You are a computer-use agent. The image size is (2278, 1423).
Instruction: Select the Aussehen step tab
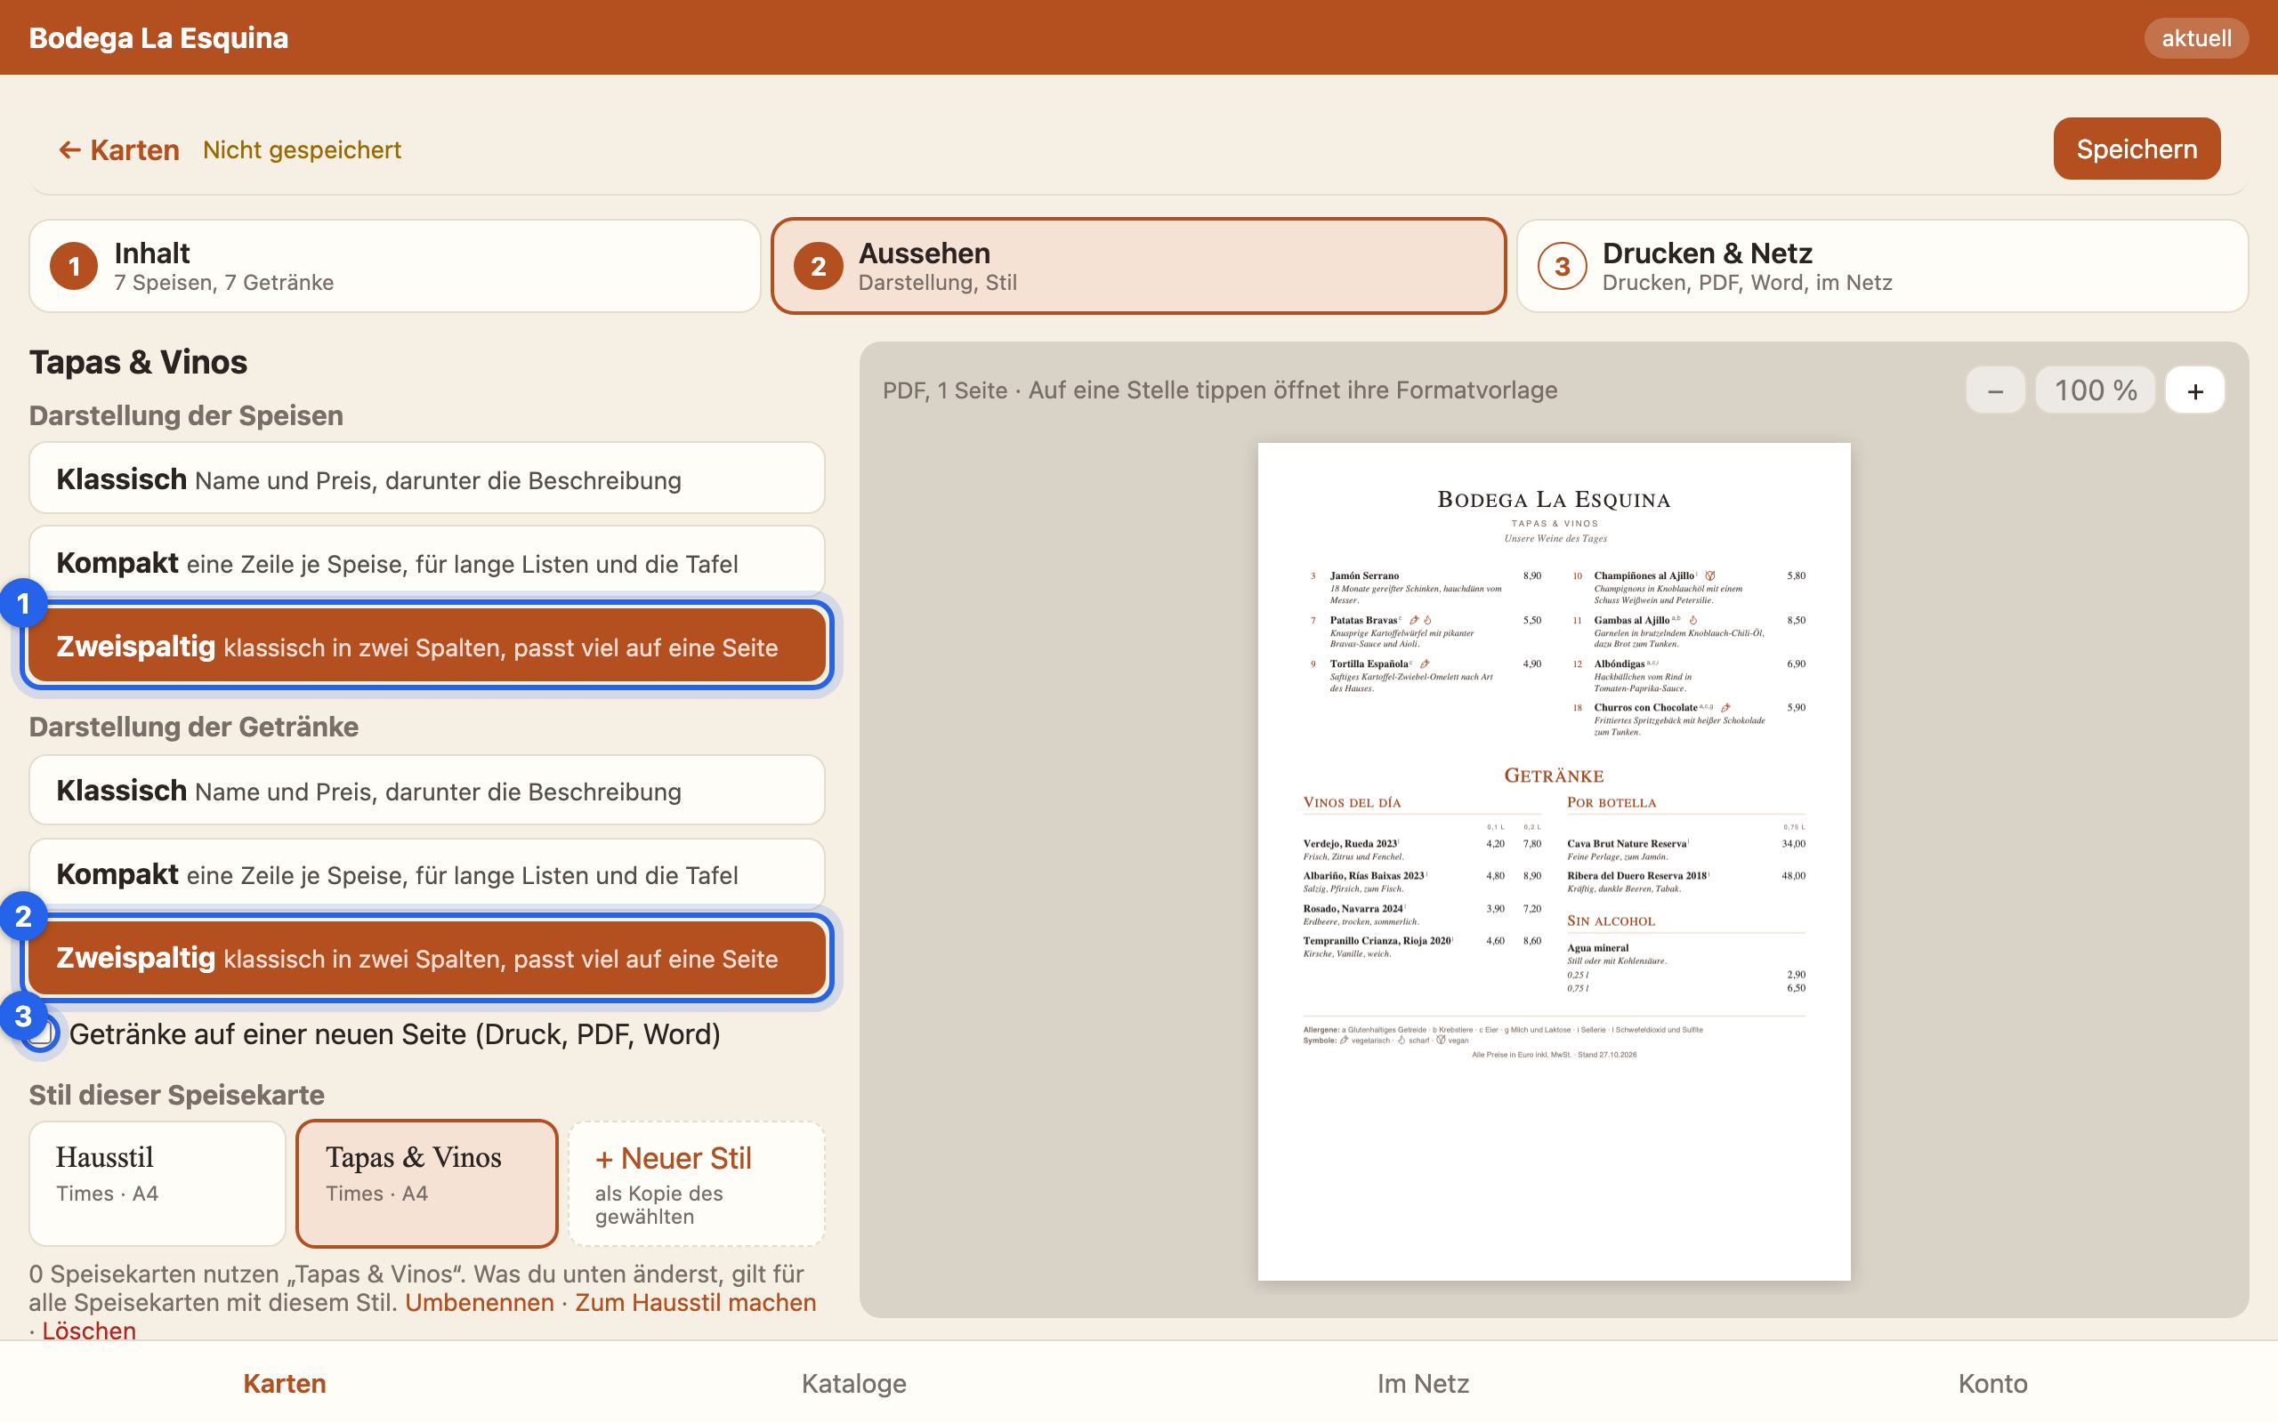click(x=1138, y=266)
